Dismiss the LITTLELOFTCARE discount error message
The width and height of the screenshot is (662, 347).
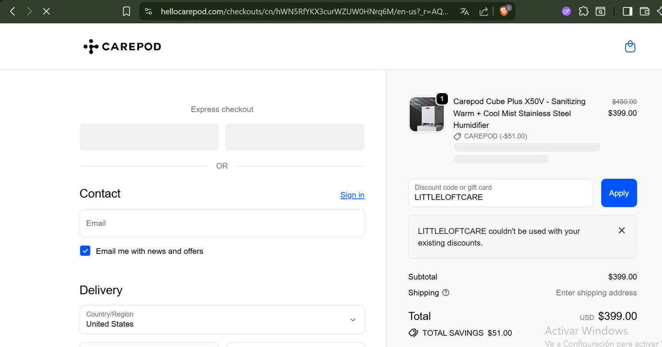[x=622, y=230]
